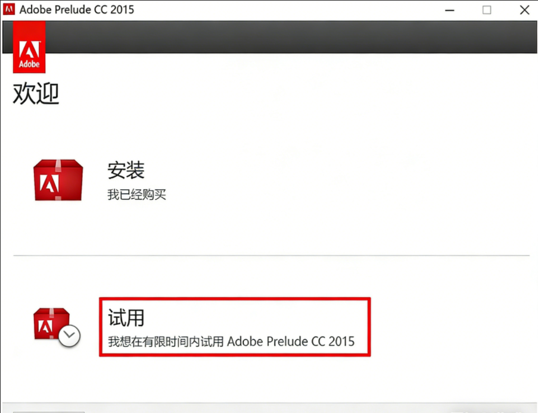Screen dimensions: 538x413
Task: Click the partially visible bottom-right footer button
Action: tap(489, 411)
